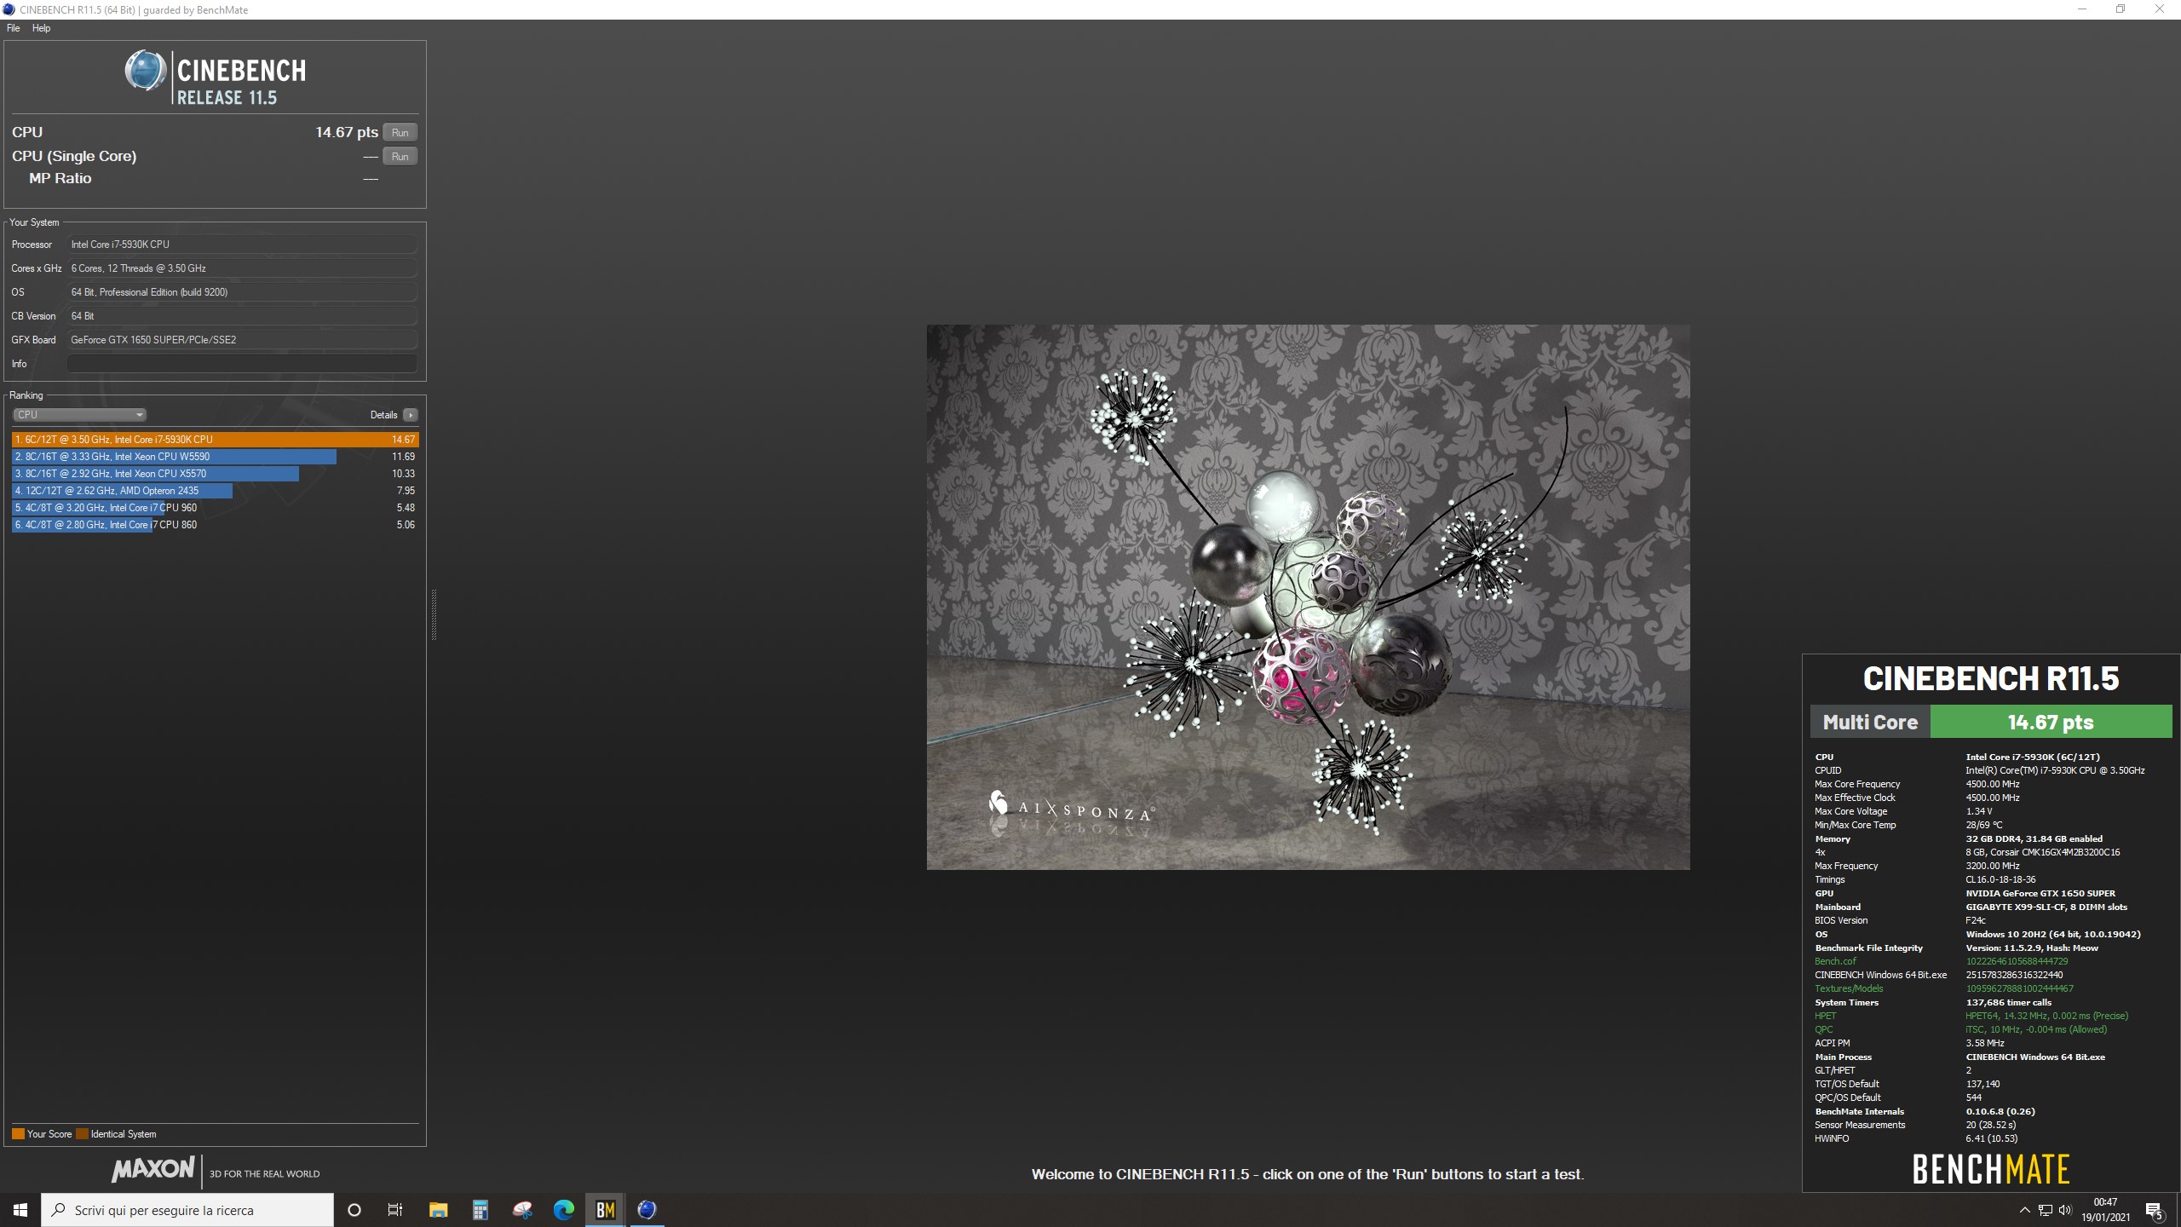Restore down the Cinebench window
Image resolution: width=2181 pixels, height=1227 pixels.
pyautogui.click(x=2121, y=9)
